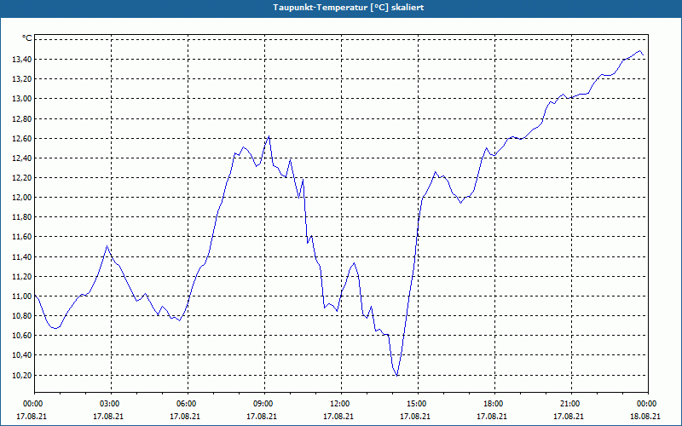Click the title 'Taupunkt-Temperatur [°C] skaliert'

349,8
